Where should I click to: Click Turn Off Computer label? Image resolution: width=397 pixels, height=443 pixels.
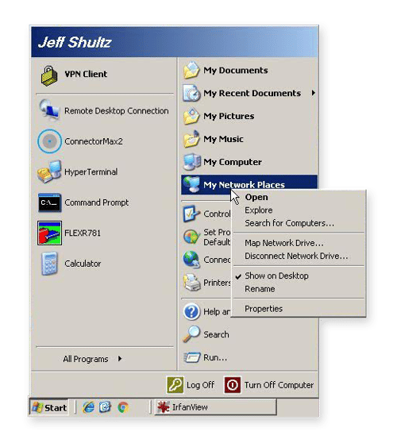279,385
